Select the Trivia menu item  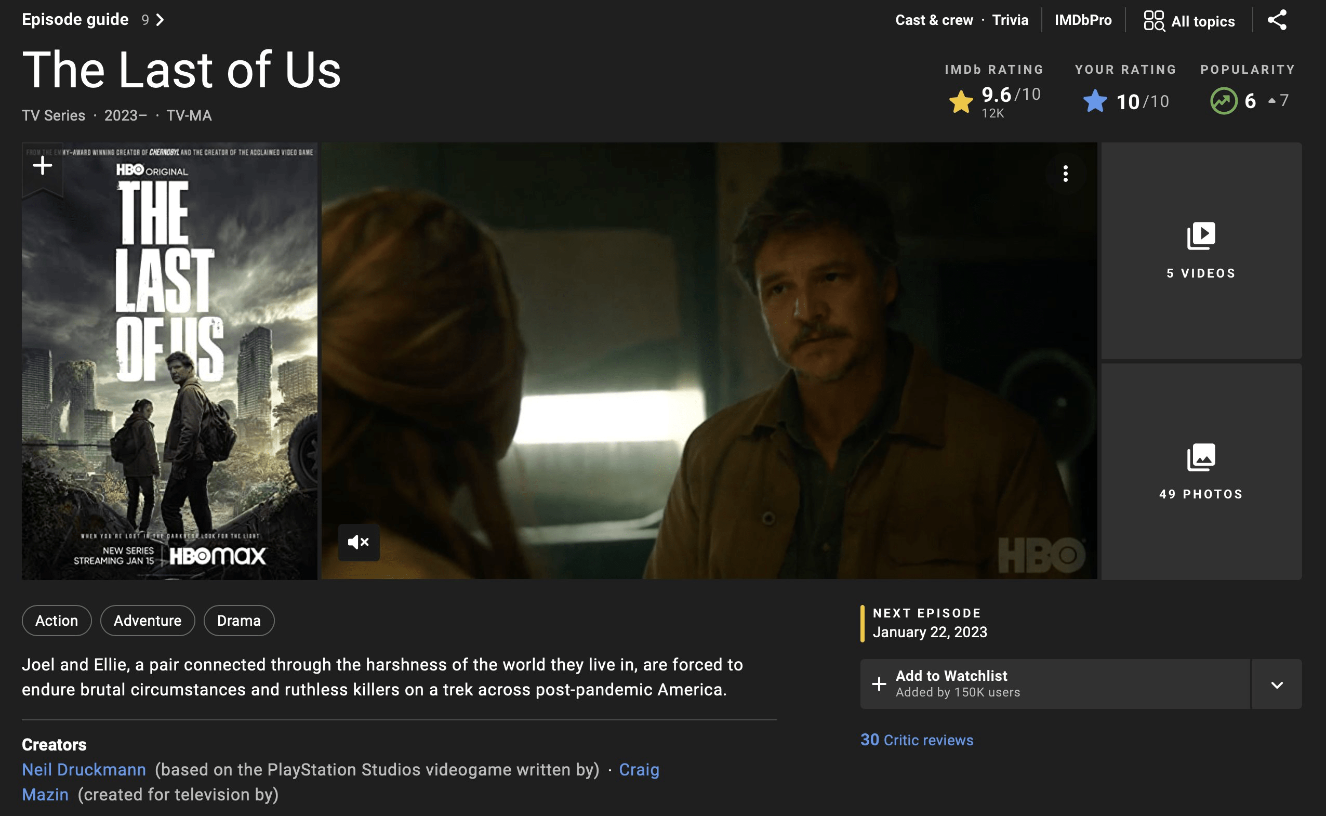(x=1011, y=19)
